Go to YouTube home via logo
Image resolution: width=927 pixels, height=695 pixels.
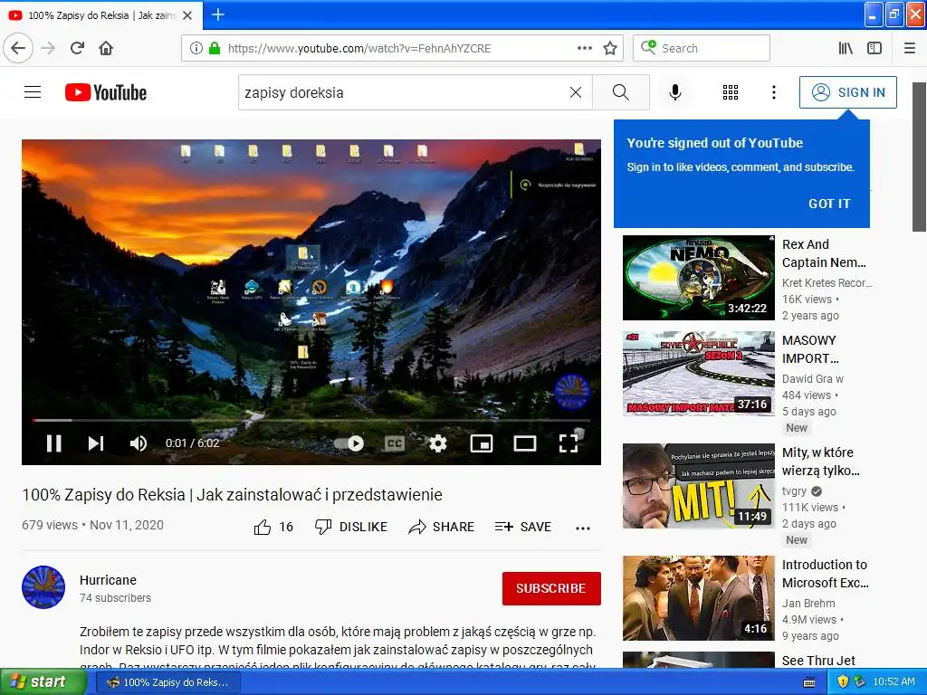click(106, 92)
